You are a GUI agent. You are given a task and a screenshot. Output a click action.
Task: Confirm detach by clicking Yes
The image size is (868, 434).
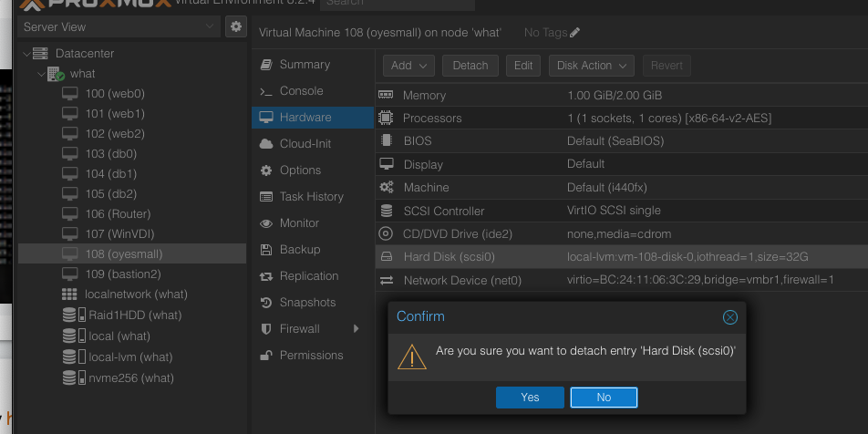(530, 398)
